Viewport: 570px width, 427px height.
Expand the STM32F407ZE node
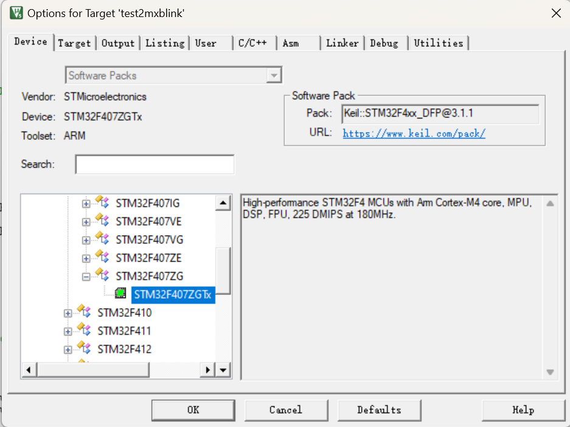(86, 259)
